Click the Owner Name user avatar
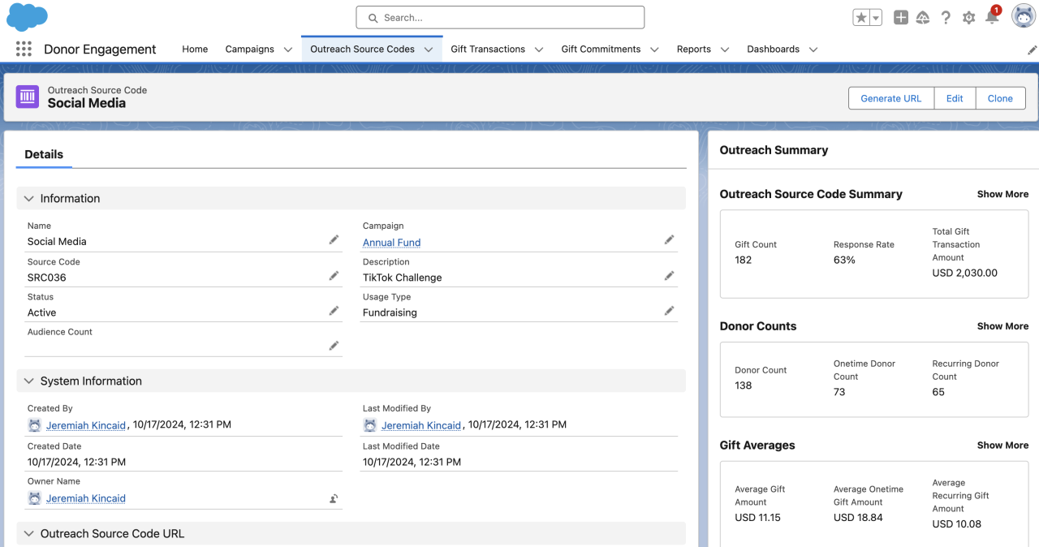The height and width of the screenshot is (547, 1039). 34,498
